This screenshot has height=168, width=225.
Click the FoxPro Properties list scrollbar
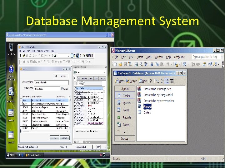pos(104,106)
